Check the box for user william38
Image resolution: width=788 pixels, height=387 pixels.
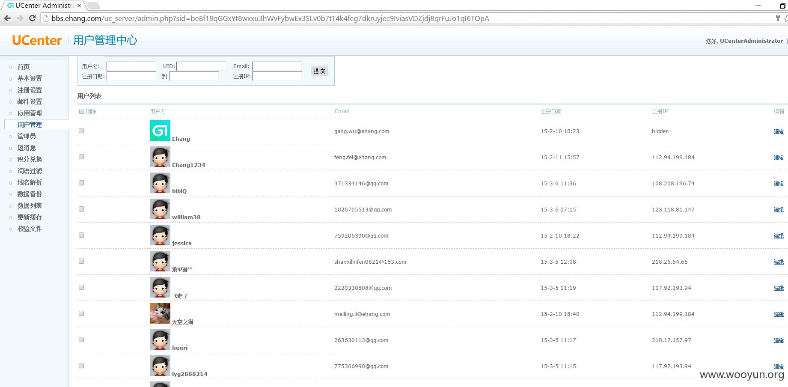click(x=81, y=209)
